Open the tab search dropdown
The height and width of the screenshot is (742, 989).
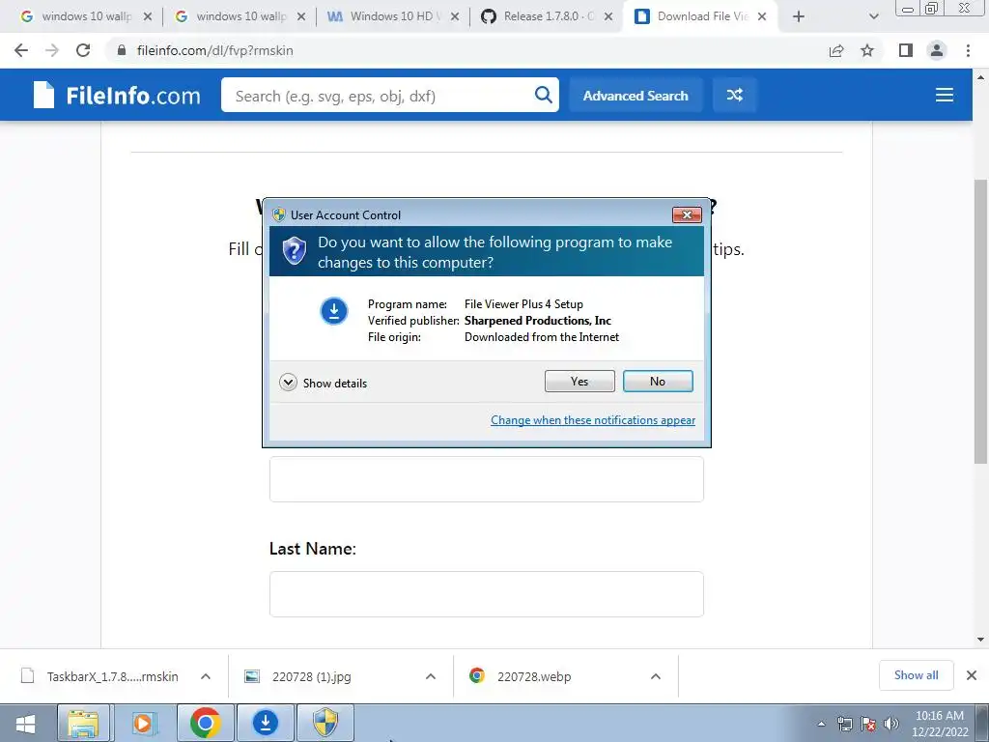click(873, 17)
